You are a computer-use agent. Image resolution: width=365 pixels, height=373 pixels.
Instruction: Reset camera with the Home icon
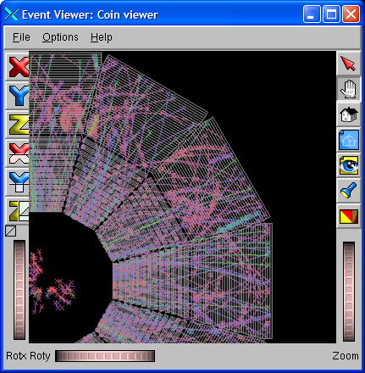point(349,114)
